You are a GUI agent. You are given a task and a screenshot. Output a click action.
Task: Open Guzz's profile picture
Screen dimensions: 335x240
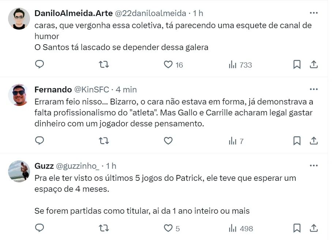tap(19, 171)
